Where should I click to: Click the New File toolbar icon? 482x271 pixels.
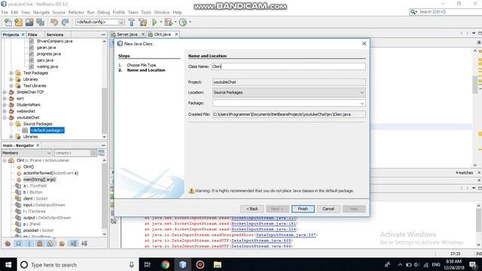pos(8,22)
